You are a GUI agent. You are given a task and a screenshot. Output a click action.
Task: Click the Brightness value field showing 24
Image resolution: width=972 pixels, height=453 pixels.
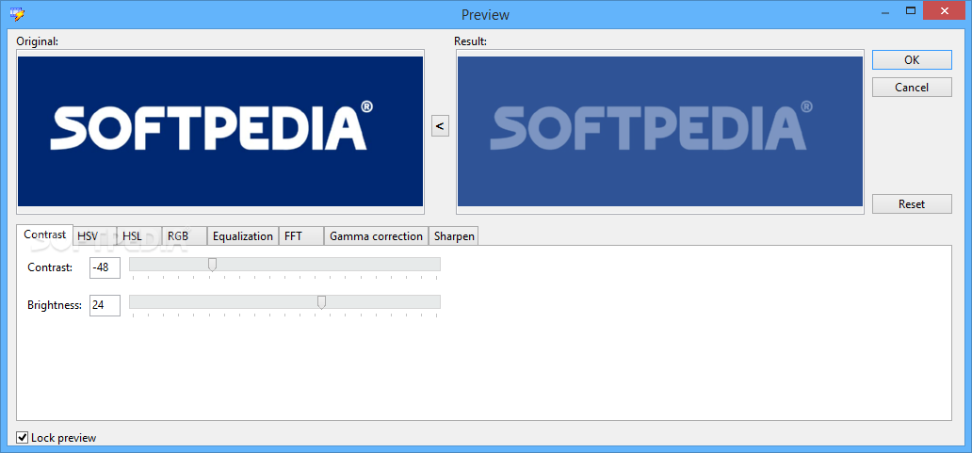[x=105, y=305]
